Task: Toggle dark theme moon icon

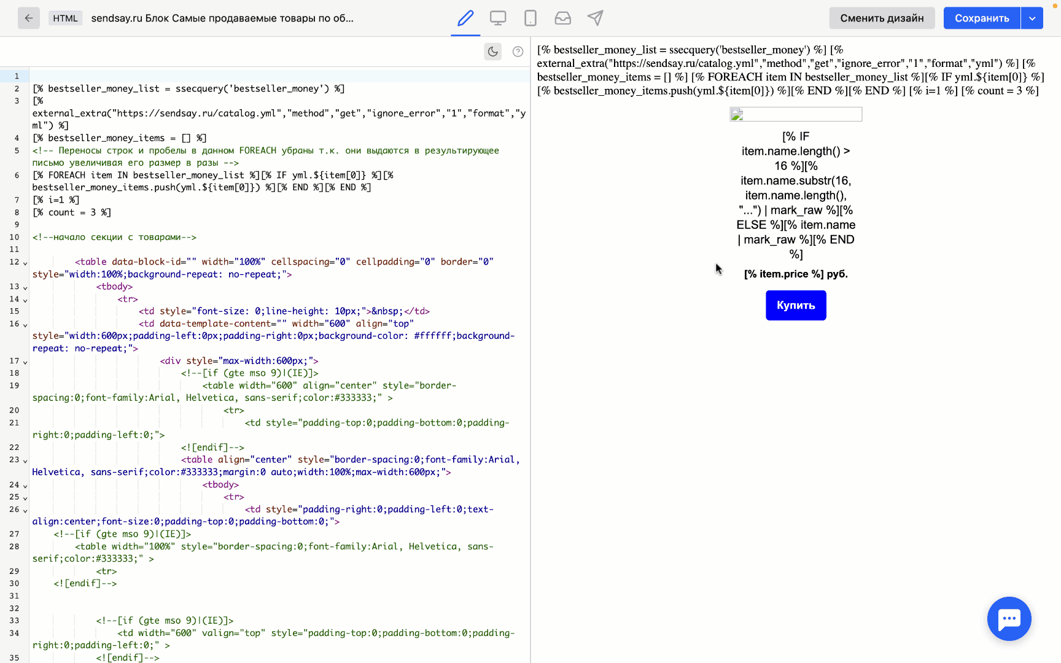Action: (492, 52)
